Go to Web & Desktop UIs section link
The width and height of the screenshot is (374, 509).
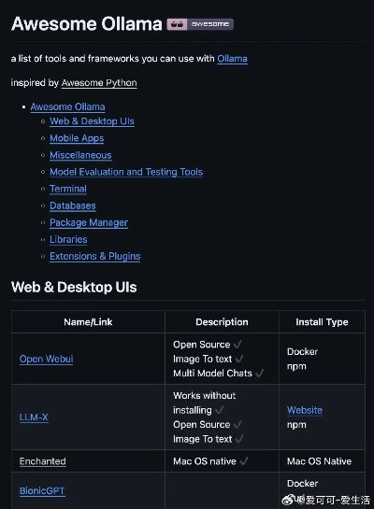tap(92, 121)
